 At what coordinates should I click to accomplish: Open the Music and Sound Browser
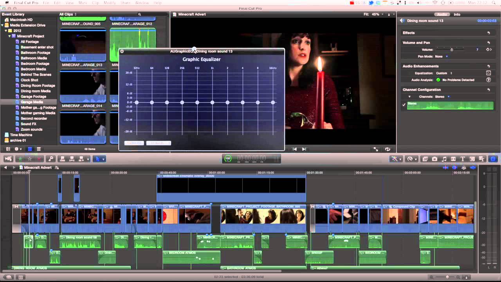pos(444,159)
